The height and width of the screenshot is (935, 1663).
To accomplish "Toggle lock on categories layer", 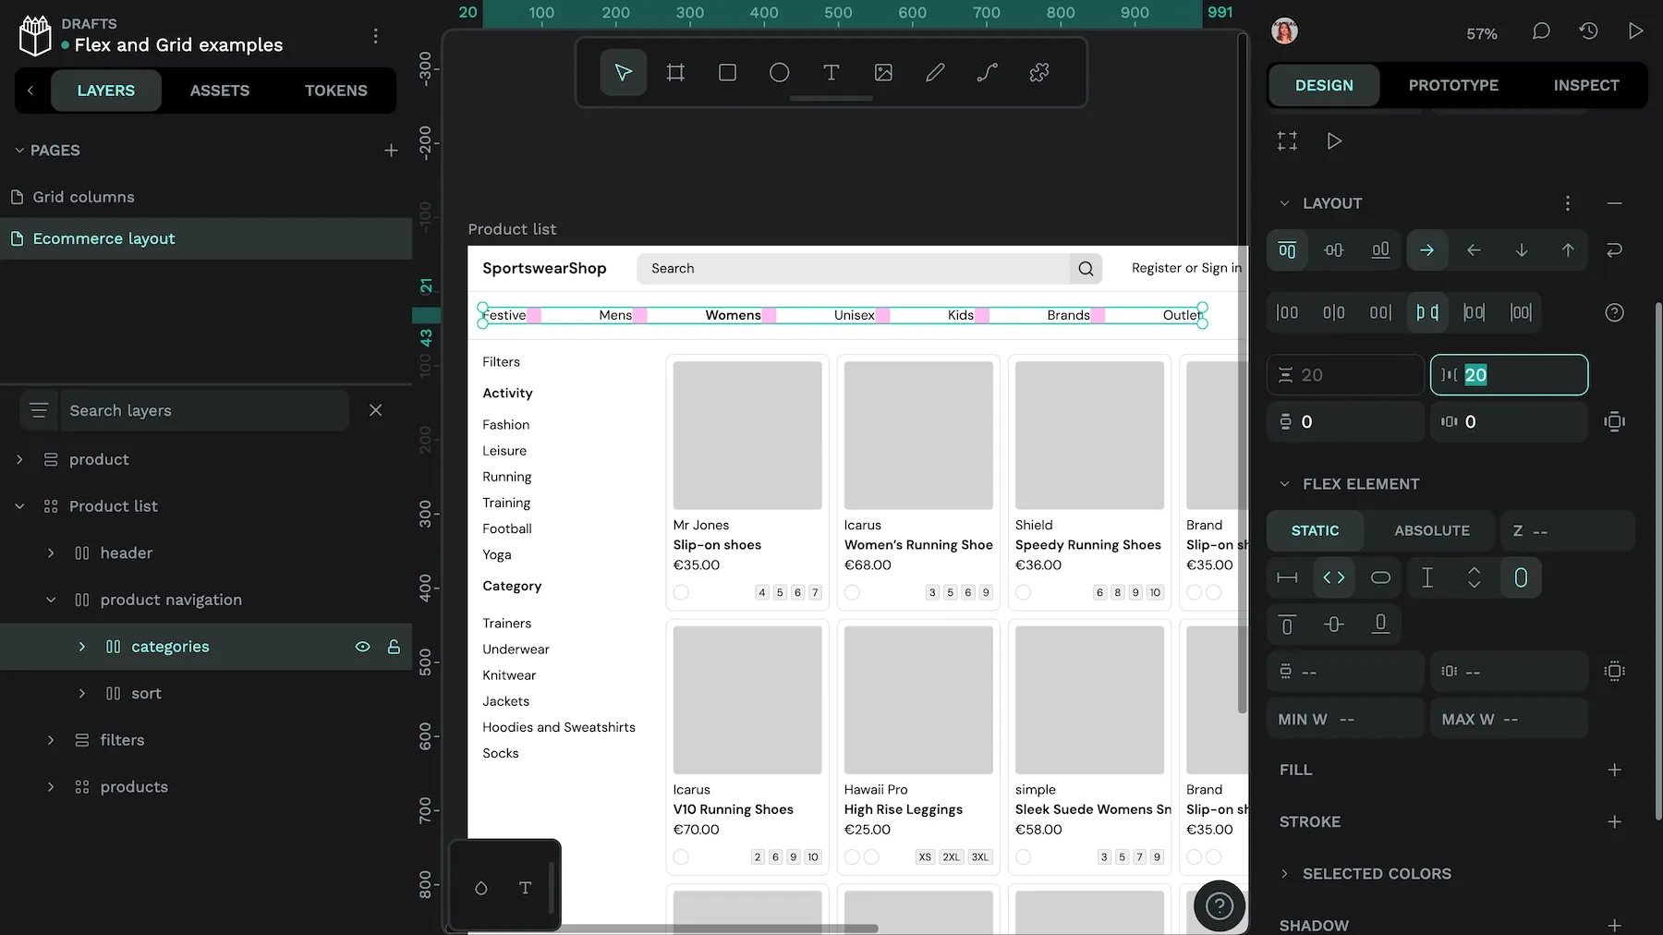I will pos(394,647).
